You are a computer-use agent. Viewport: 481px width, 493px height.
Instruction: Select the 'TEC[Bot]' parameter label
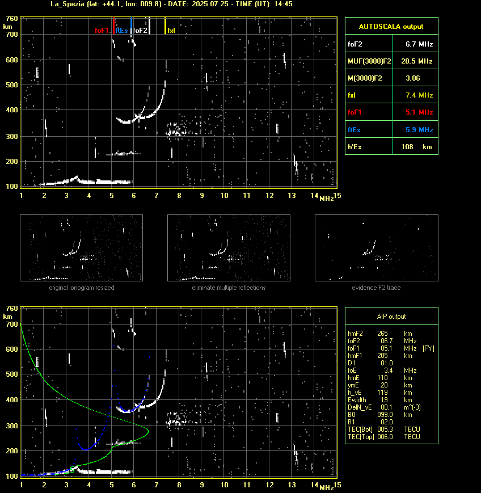coord(360,429)
